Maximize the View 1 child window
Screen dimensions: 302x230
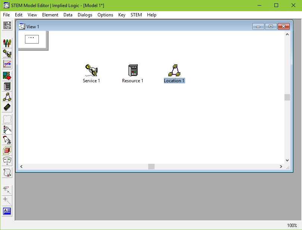271,26
